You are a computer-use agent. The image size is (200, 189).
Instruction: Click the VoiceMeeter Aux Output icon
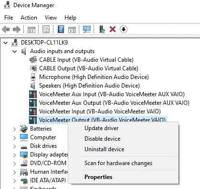33,103
